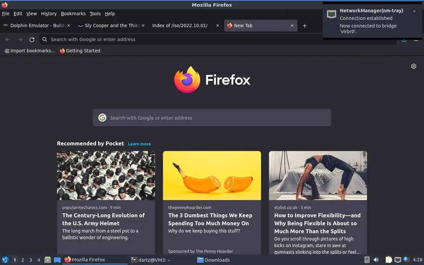
Task: Follow the Pocket Learn more link
Action: point(139,144)
